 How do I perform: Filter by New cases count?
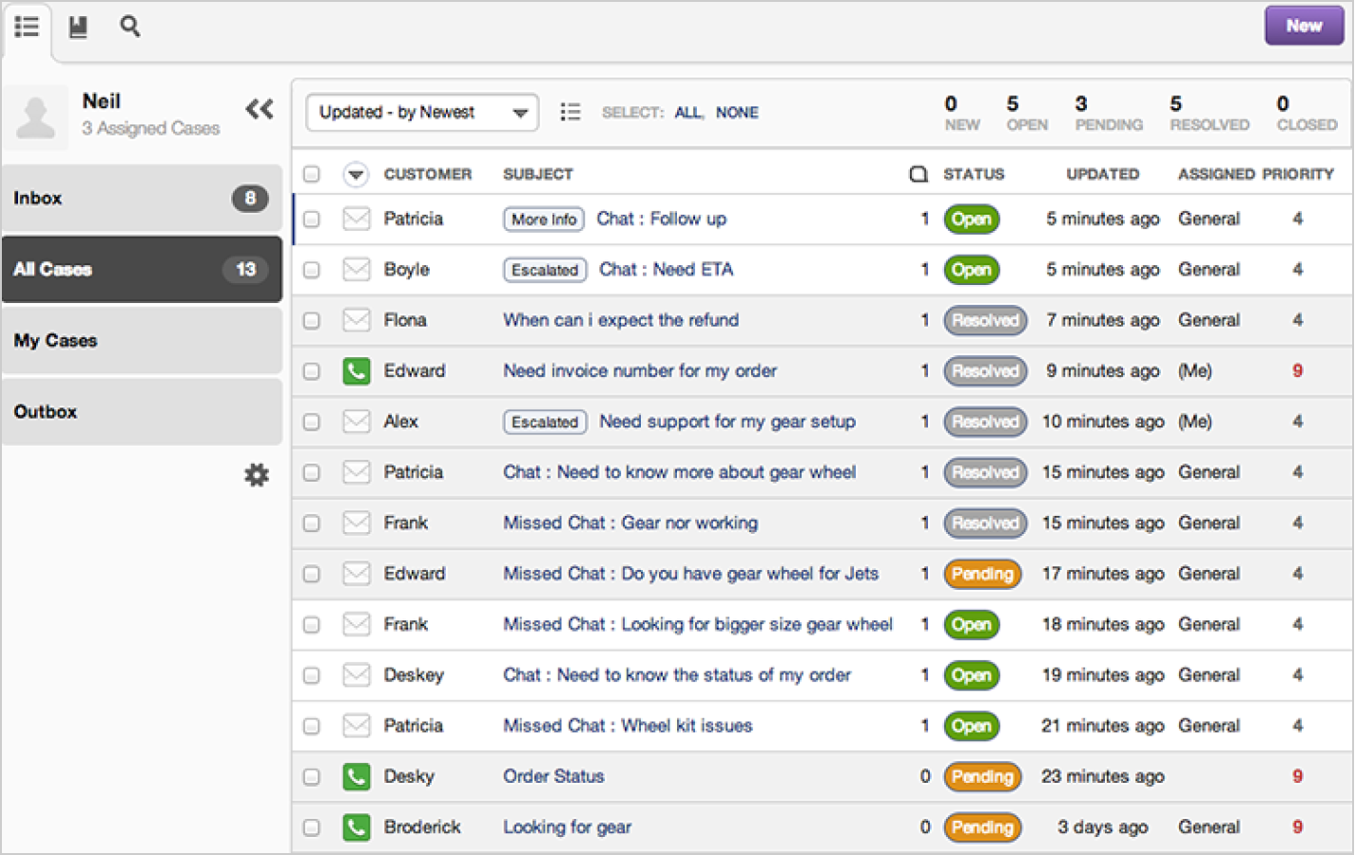[x=961, y=112]
